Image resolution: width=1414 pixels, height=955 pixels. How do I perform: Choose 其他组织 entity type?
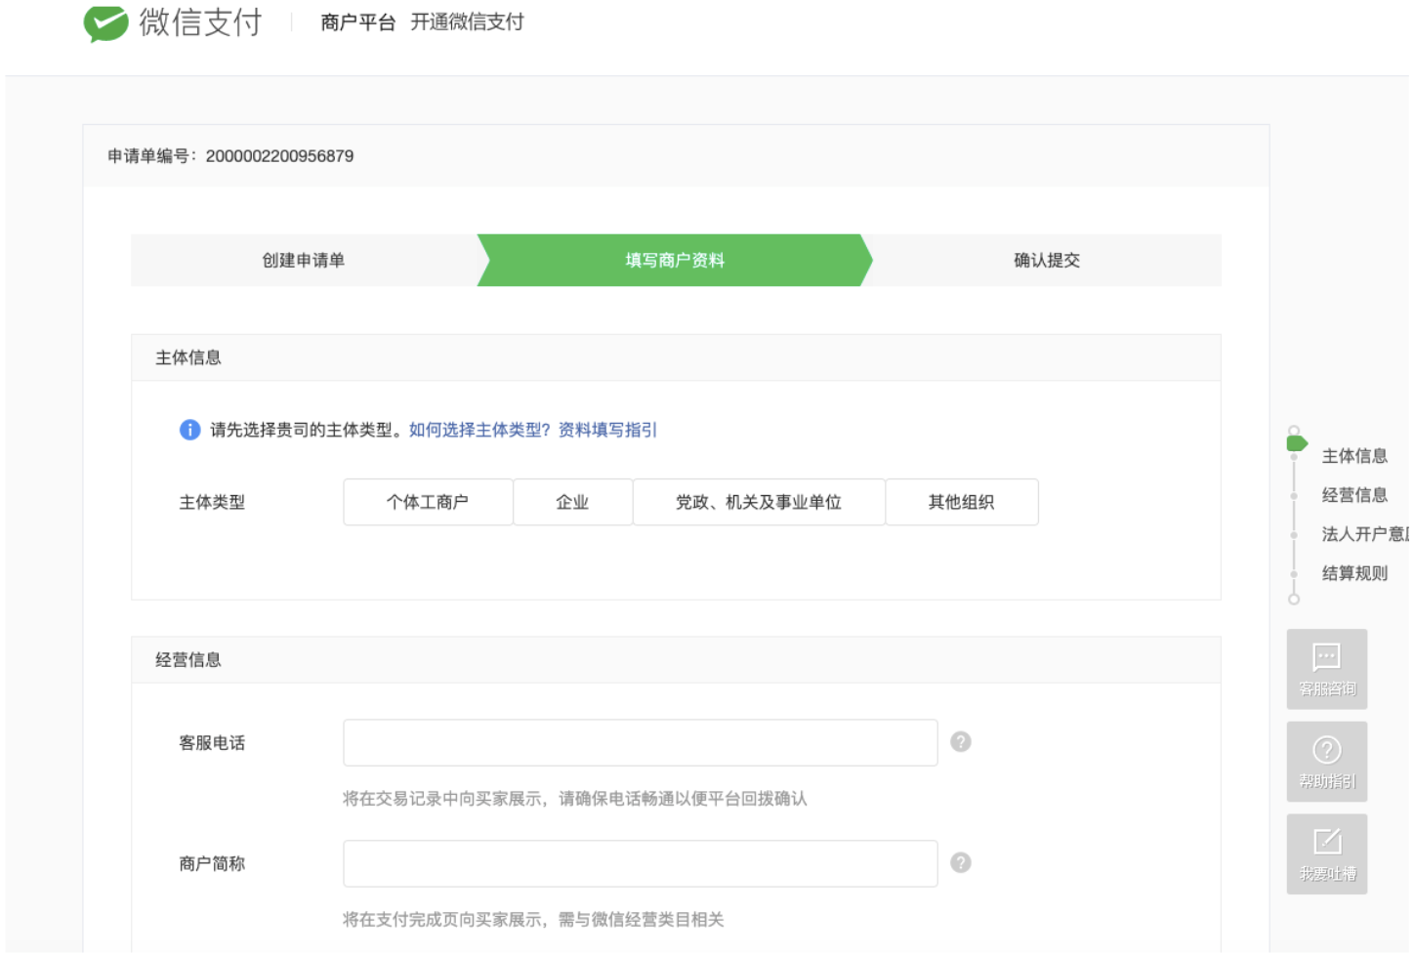pyautogui.click(x=961, y=502)
